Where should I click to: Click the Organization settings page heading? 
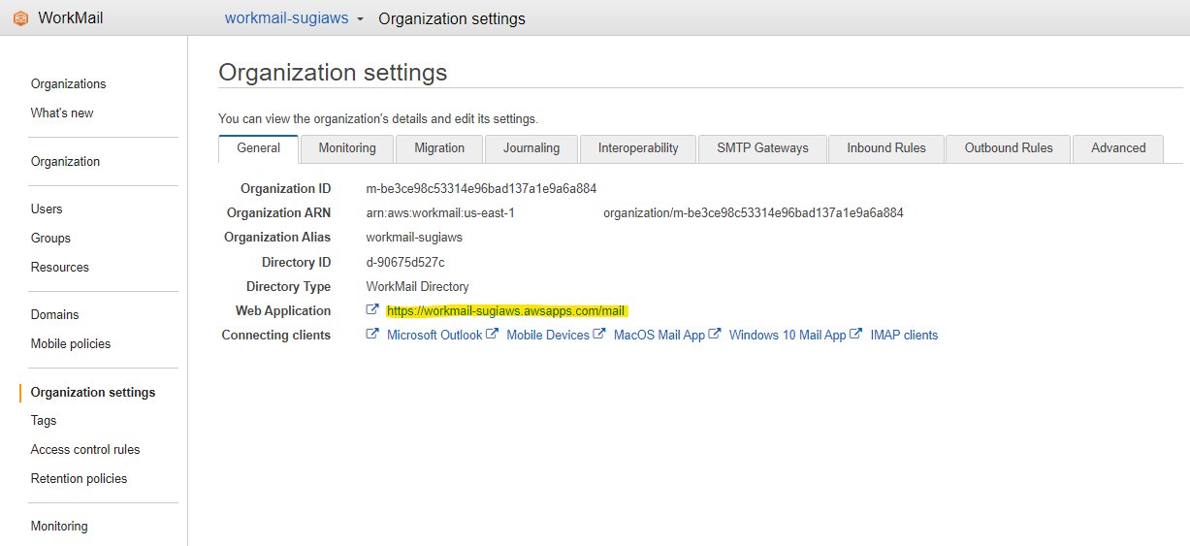(x=333, y=73)
